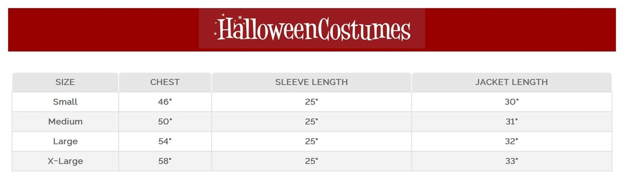
Task: Click the 30" jacket length cell
Action: pos(511,102)
